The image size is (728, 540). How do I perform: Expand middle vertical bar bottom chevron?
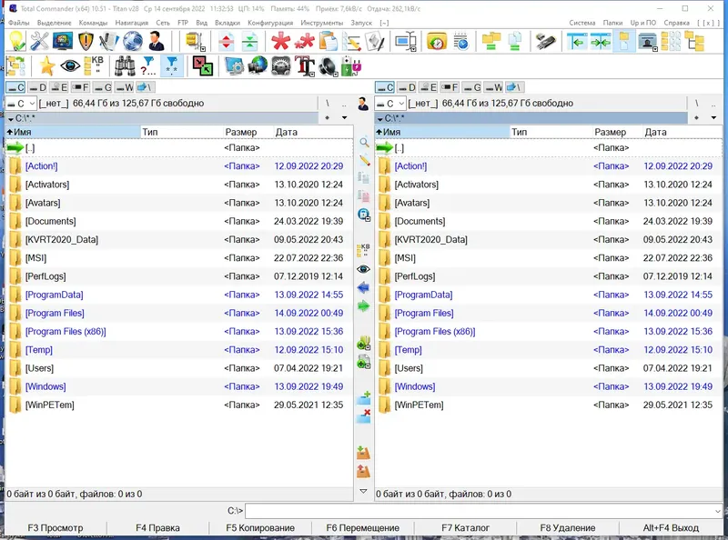click(363, 491)
